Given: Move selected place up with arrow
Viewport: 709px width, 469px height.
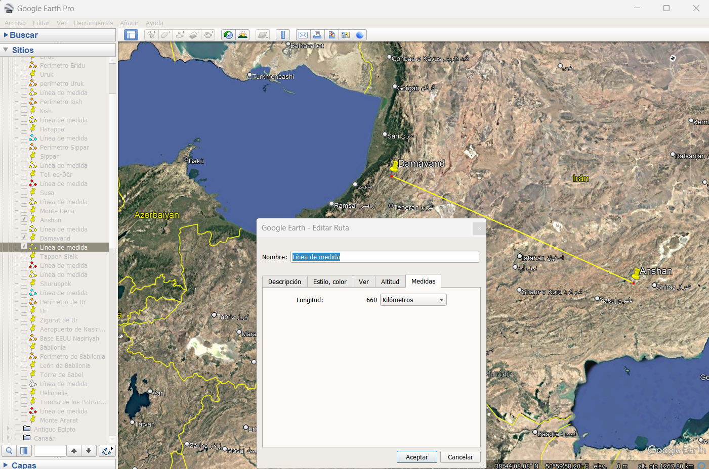Looking at the screenshot, I should [74, 451].
